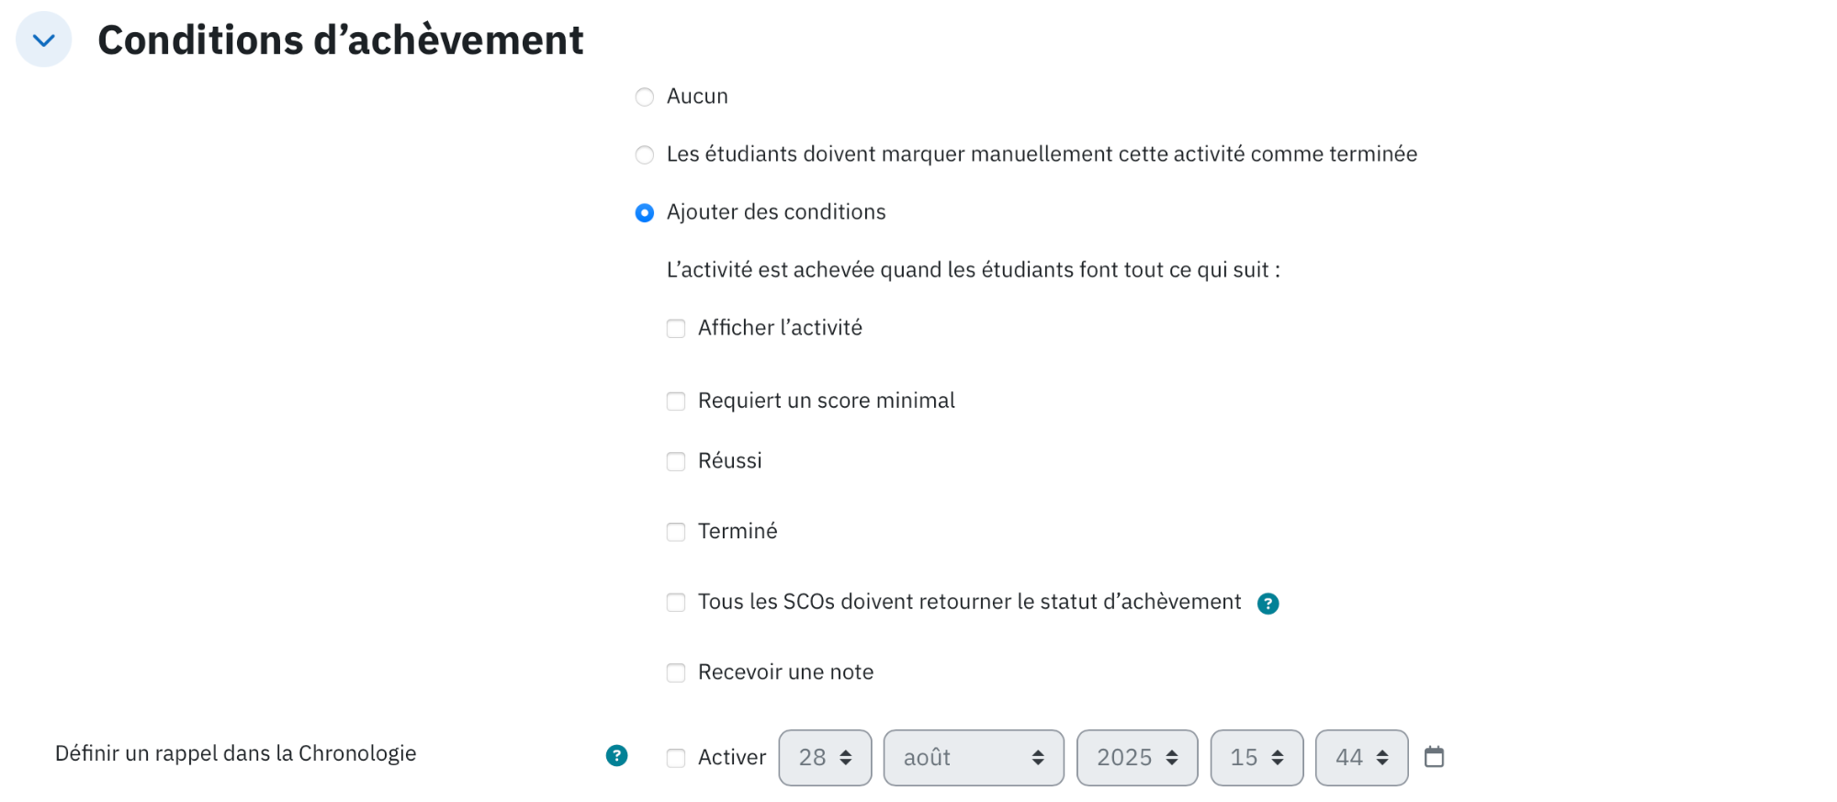Open help for Chronologie reminder

click(x=616, y=755)
